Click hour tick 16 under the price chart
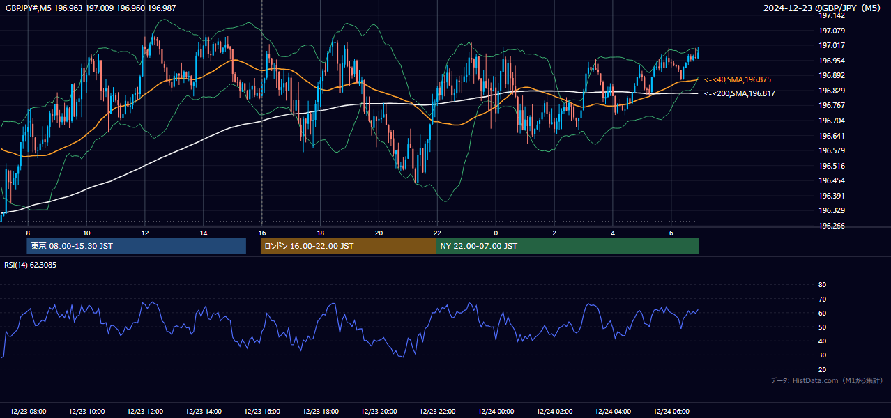 [x=261, y=233]
